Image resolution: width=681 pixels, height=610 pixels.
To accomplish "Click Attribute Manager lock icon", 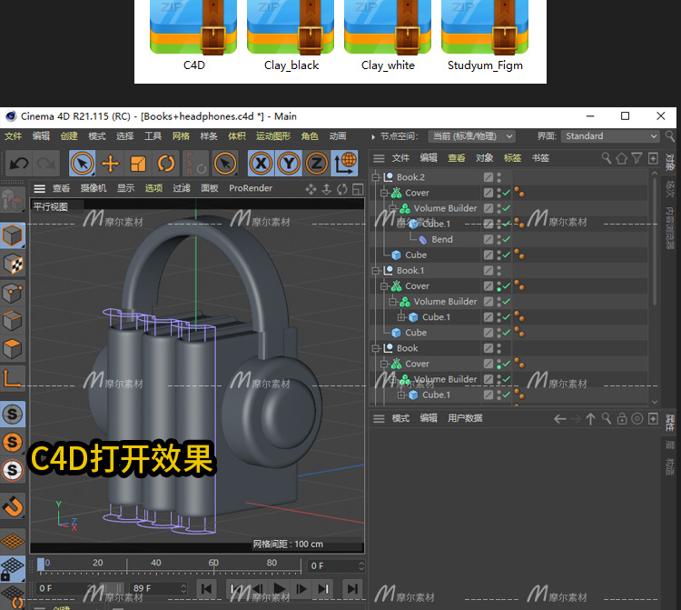I will pyautogui.click(x=622, y=419).
